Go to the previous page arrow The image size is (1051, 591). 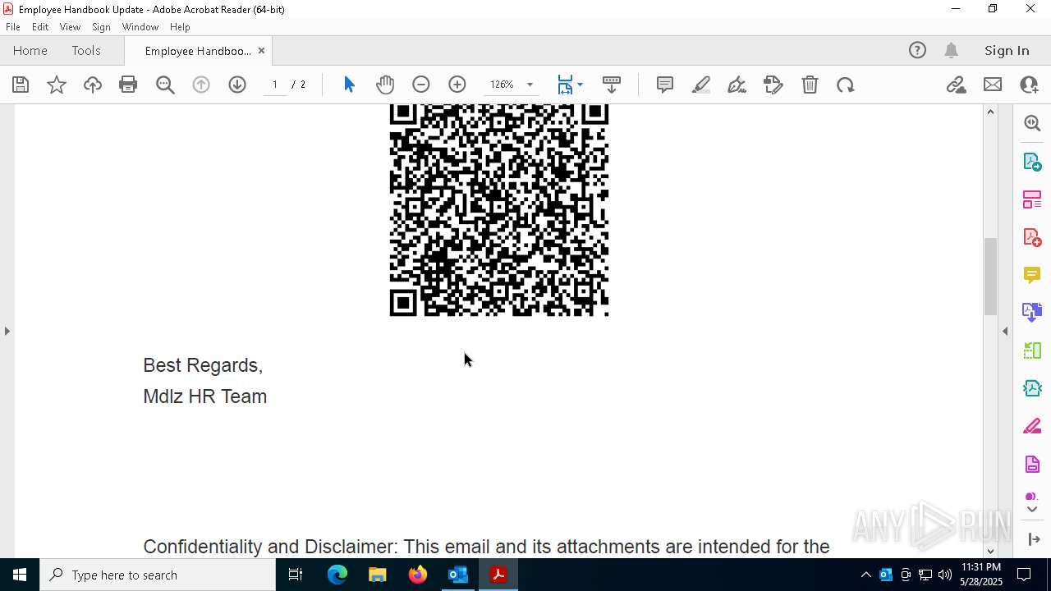tap(201, 85)
